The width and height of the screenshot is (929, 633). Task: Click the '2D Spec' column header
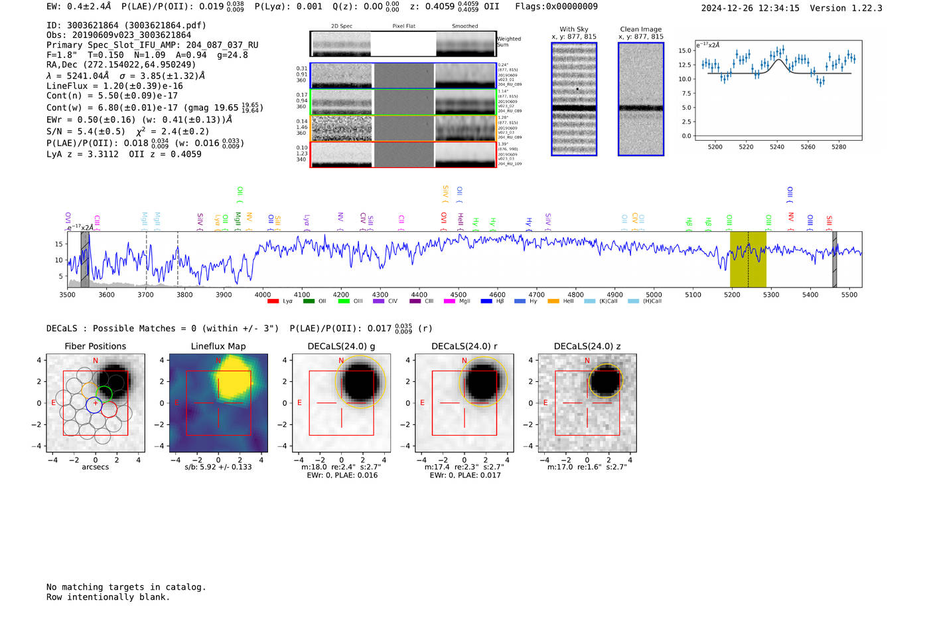(x=342, y=27)
